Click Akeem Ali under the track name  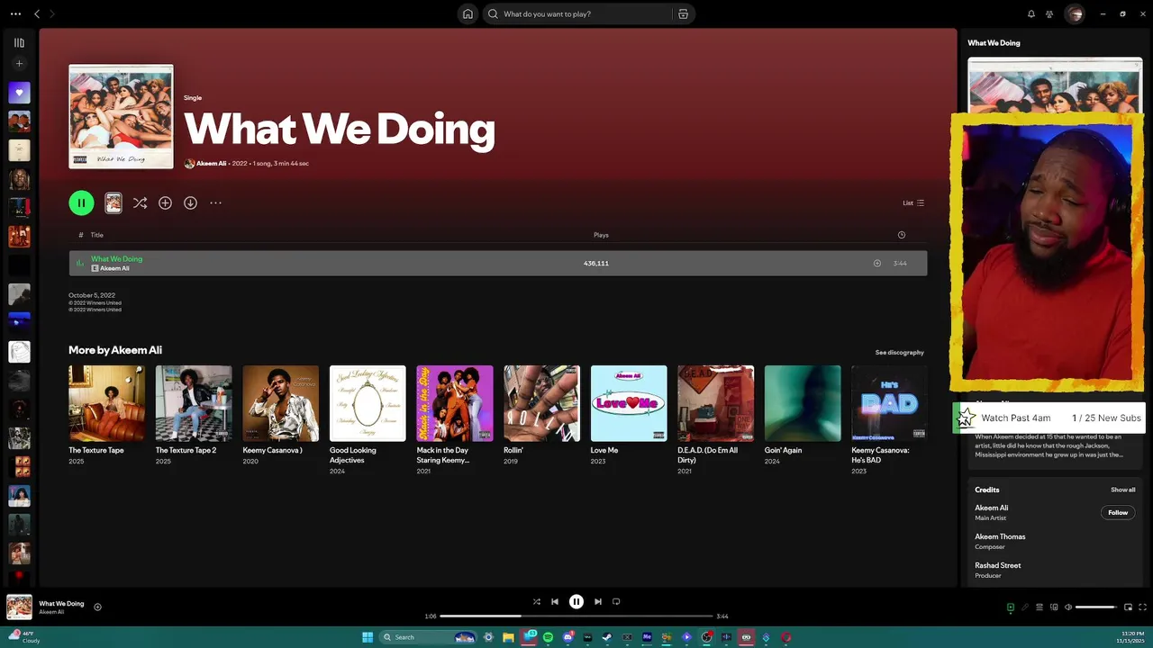point(114,268)
